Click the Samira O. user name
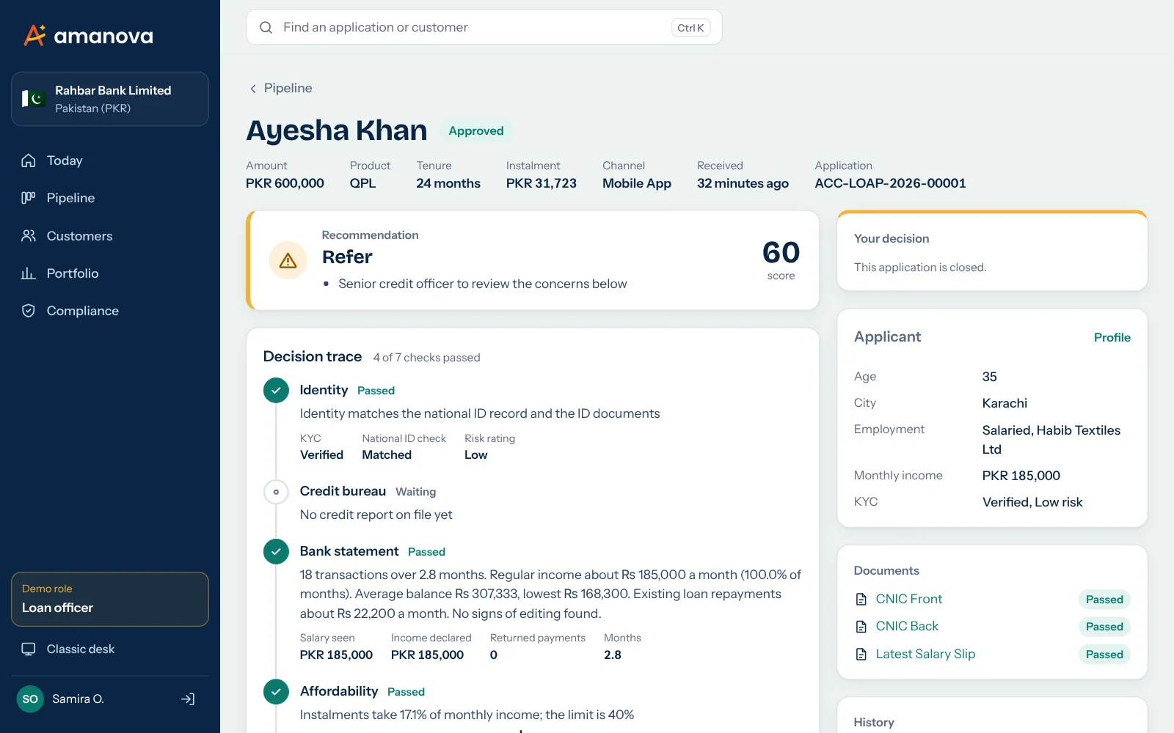 [78, 699]
